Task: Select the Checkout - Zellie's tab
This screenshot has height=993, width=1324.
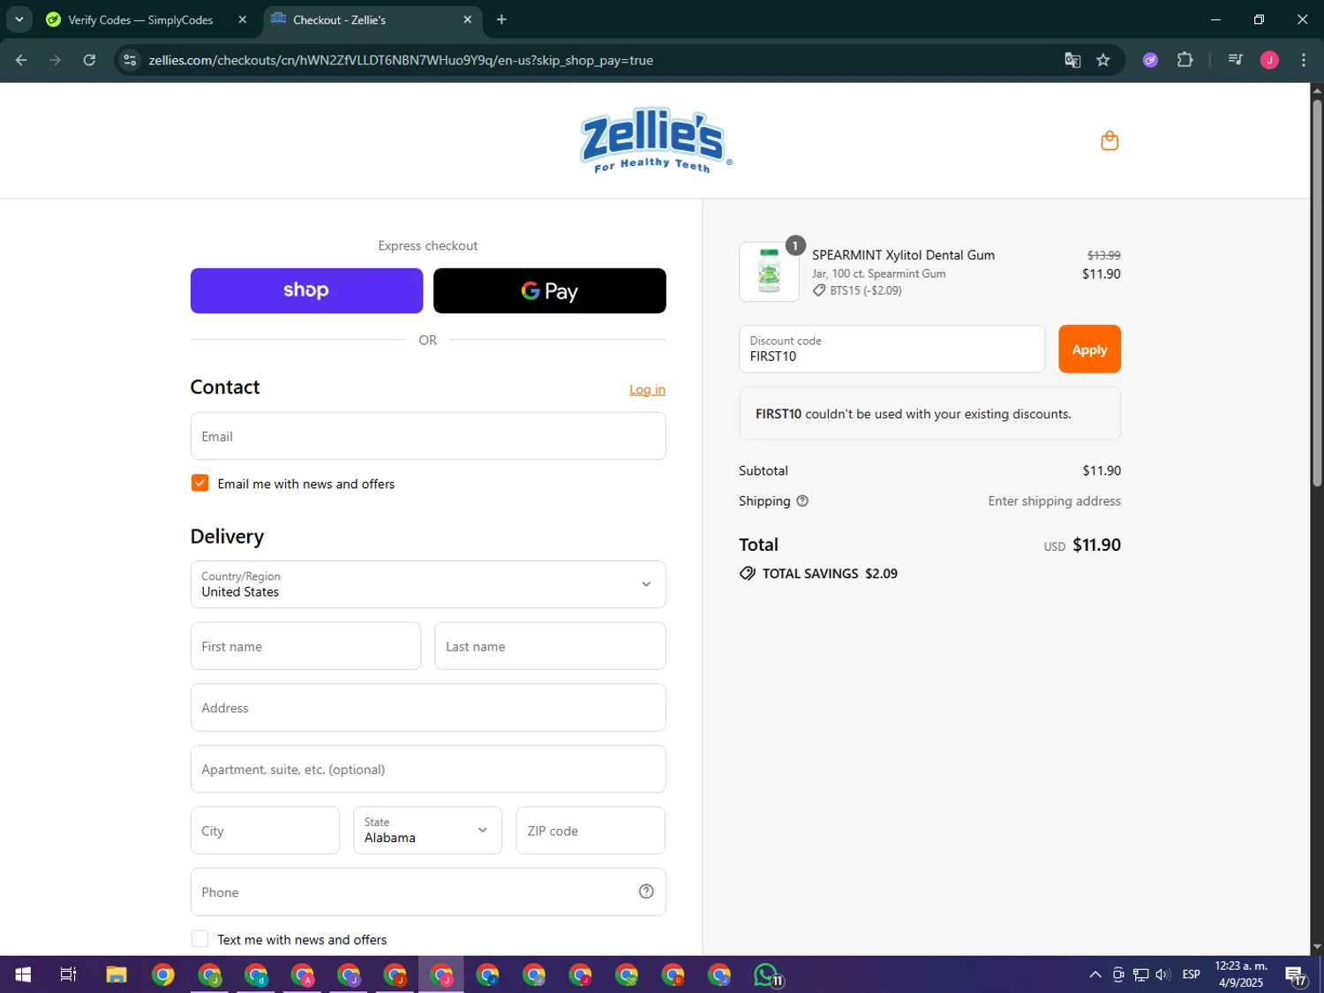Action: coord(372,19)
